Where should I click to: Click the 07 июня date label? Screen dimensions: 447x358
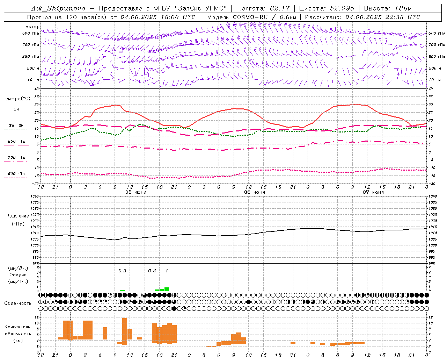pos(373,192)
